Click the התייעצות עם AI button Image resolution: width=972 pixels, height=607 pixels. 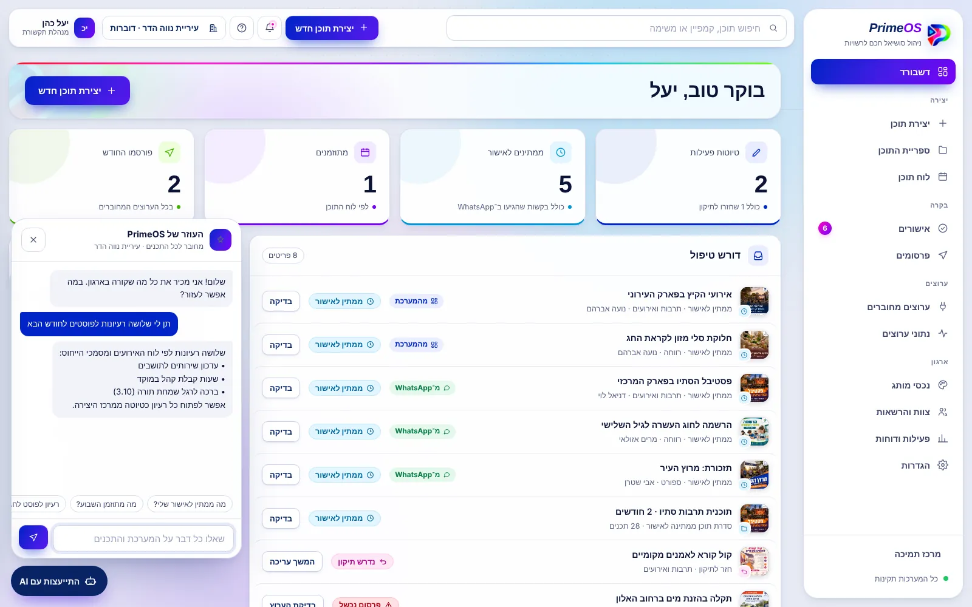(59, 581)
